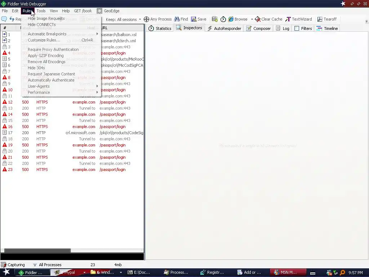Screen dimensions: 369x277
Task: Toggle Require Proxy Authentication option
Action: 61,49
